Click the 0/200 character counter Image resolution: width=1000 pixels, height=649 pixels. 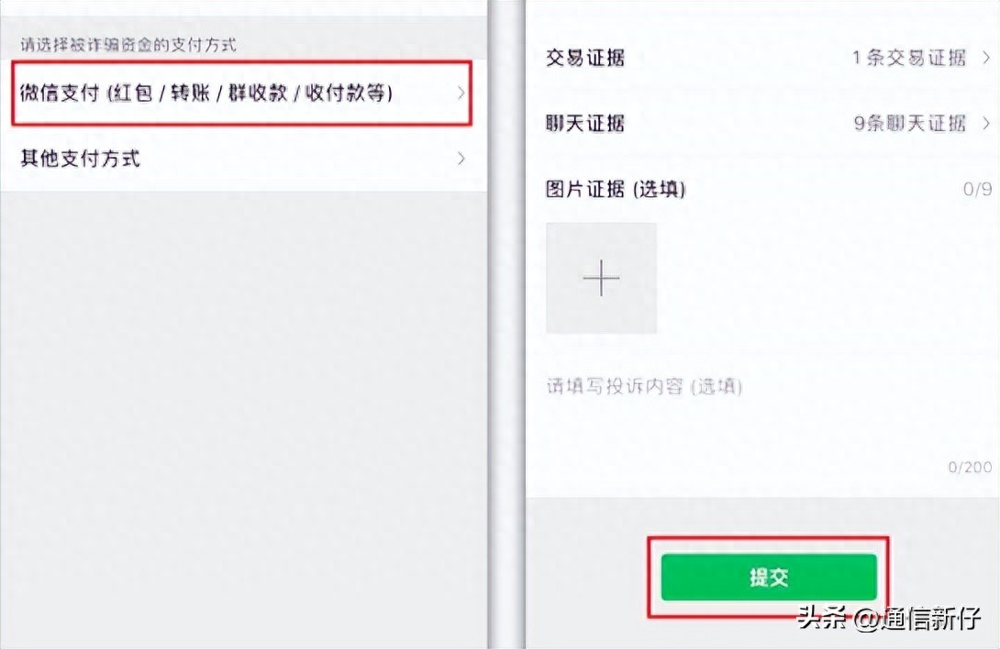pyautogui.click(x=970, y=467)
